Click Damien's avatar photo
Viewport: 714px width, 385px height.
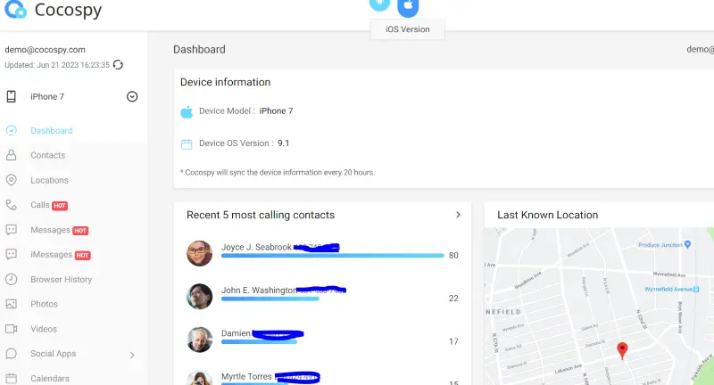tap(199, 340)
